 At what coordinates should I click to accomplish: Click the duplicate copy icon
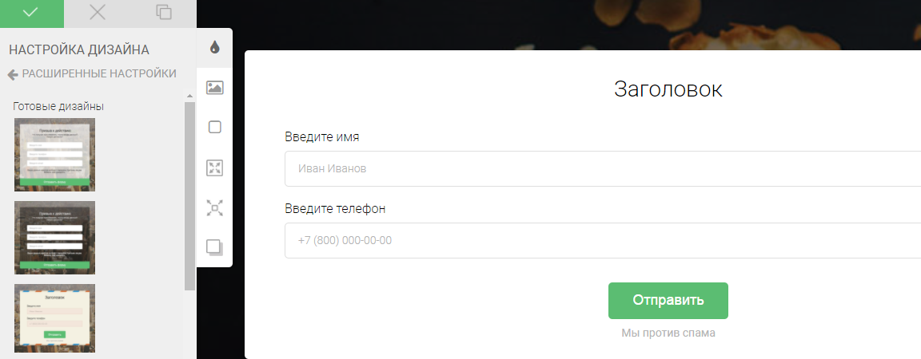coord(164,12)
